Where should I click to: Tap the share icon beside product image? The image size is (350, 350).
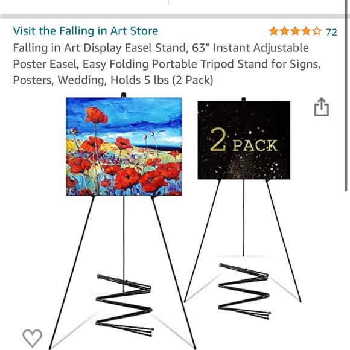click(322, 107)
